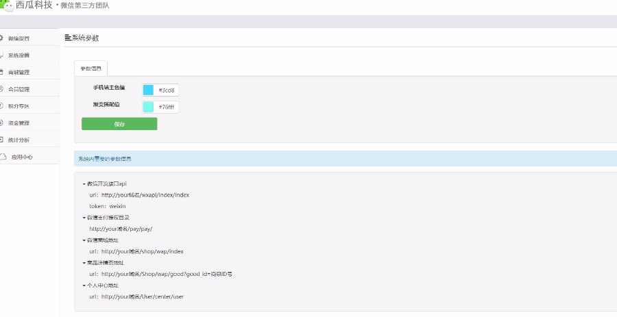The image size is (617, 317).
Task: Focus the #76fff color value field
Action: coord(167,107)
